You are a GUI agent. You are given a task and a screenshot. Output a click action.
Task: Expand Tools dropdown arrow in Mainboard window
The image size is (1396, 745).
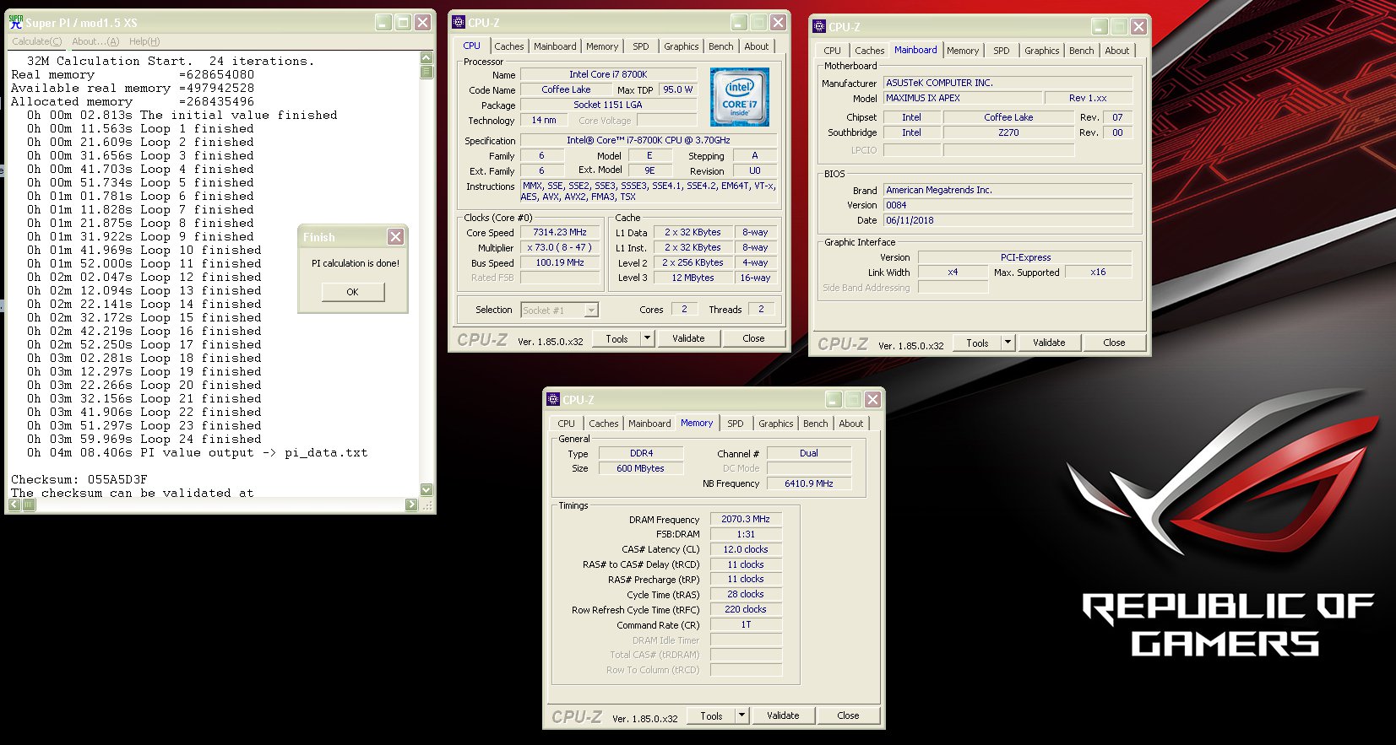(x=1008, y=343)
